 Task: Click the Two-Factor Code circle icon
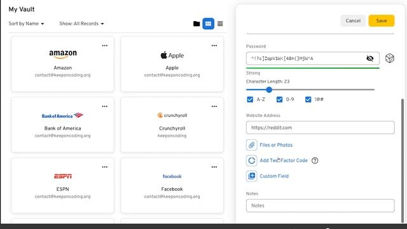tap(252, 160)
